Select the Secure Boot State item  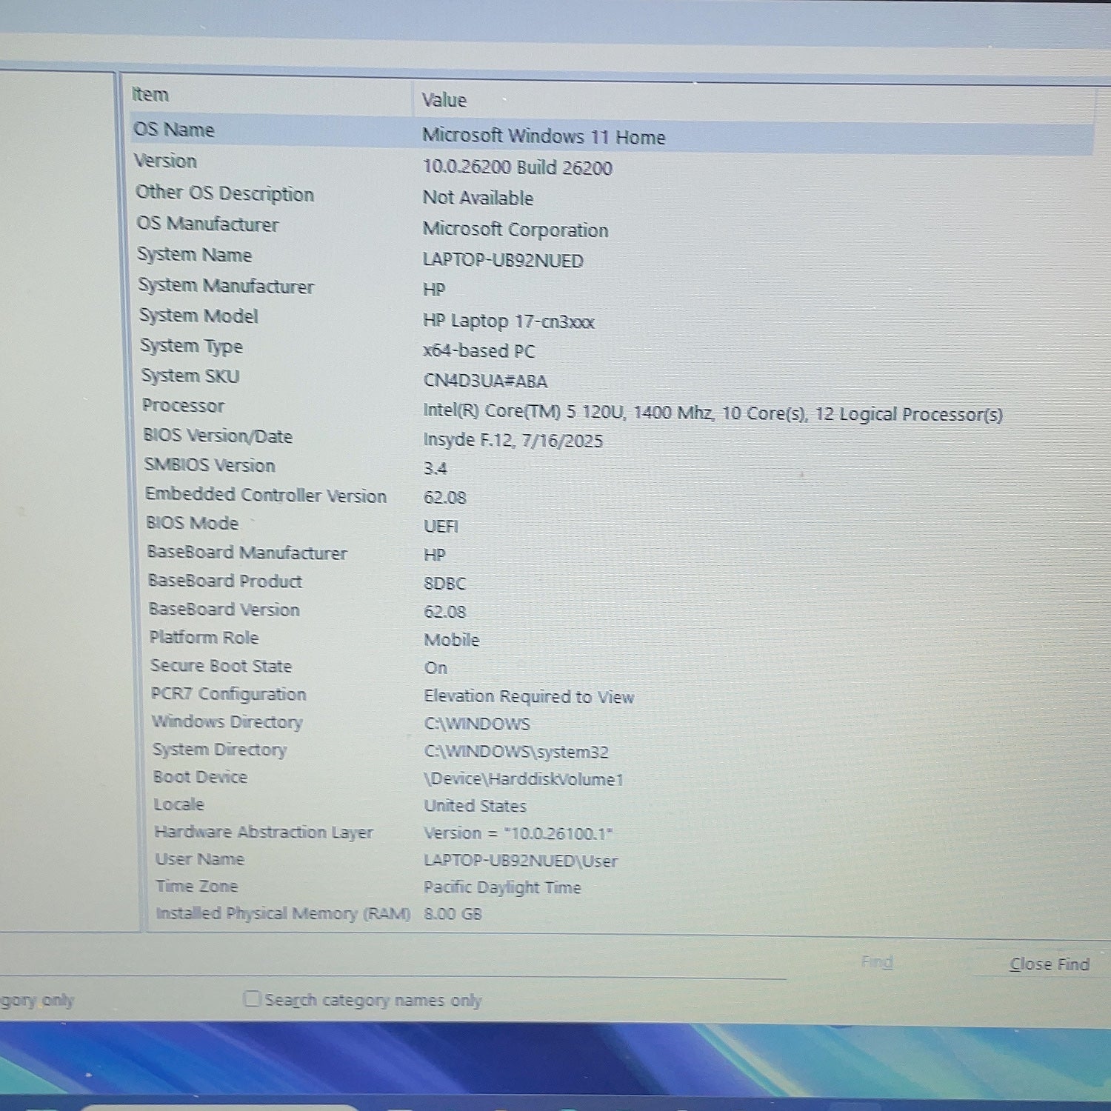click(221, 666)
